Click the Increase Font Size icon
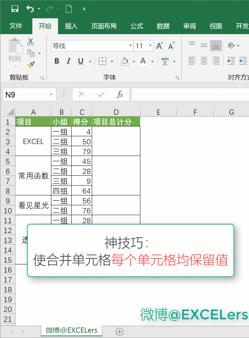This screenshot has width=249, height=338. click(159, 46)
